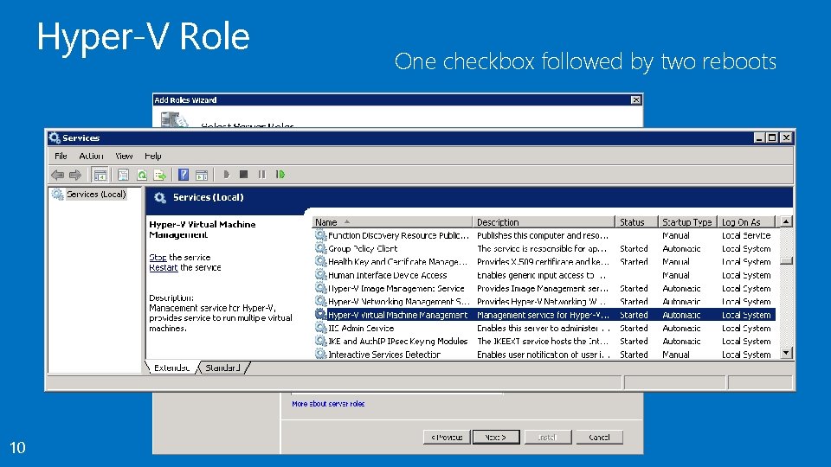Viewport: 831px width, 467px height.
Task: Open the Help toolbar icon
Action: point(184,174)
